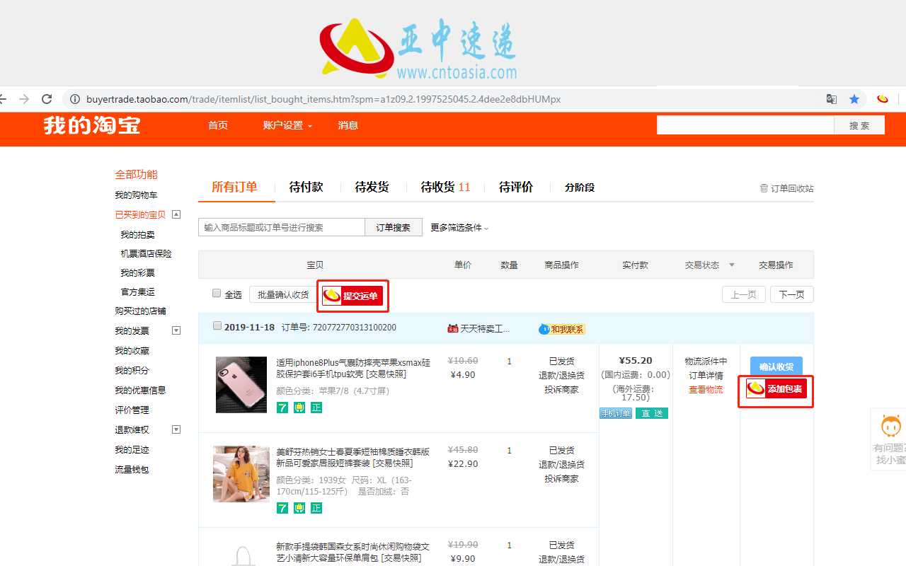Click the translate page icon in the address bar
This screenshot has height=566, width=906.
pos(832,99)
